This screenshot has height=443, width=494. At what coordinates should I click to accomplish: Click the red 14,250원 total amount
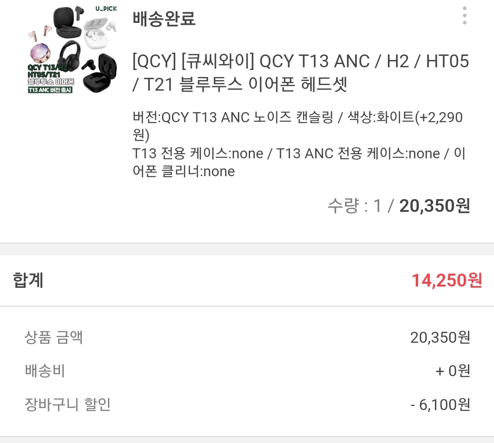click(x=447, y=280)
